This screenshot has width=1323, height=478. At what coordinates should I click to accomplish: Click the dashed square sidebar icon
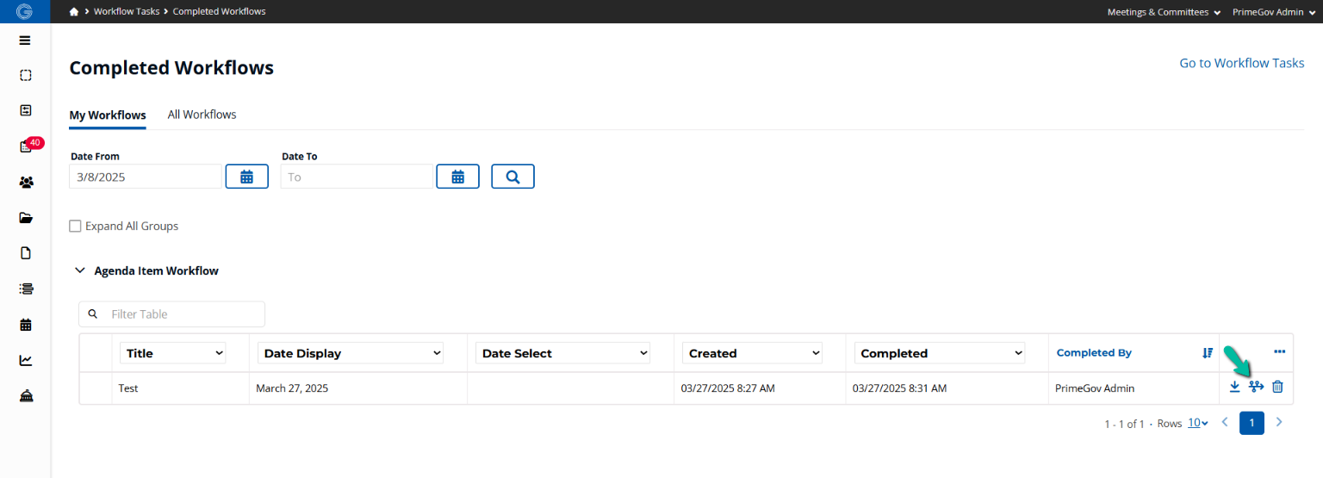pos(26,75)
